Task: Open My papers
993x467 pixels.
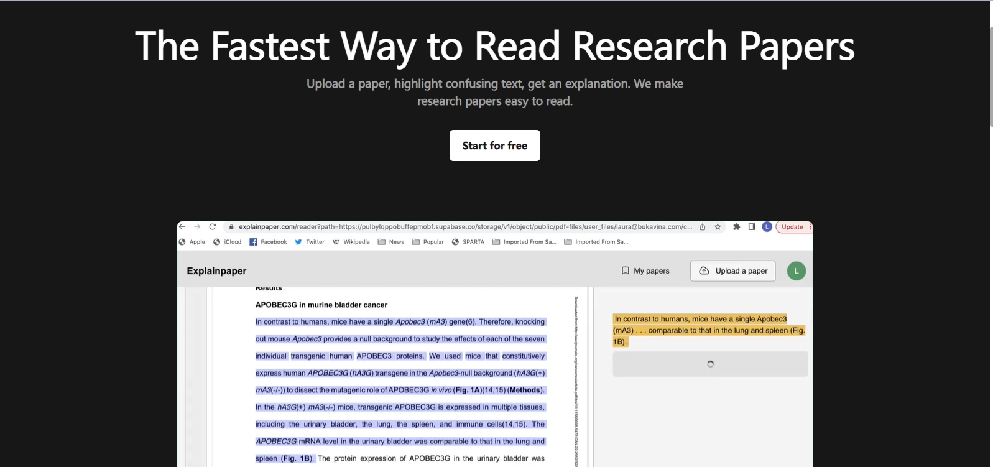Action: [645, 271]
